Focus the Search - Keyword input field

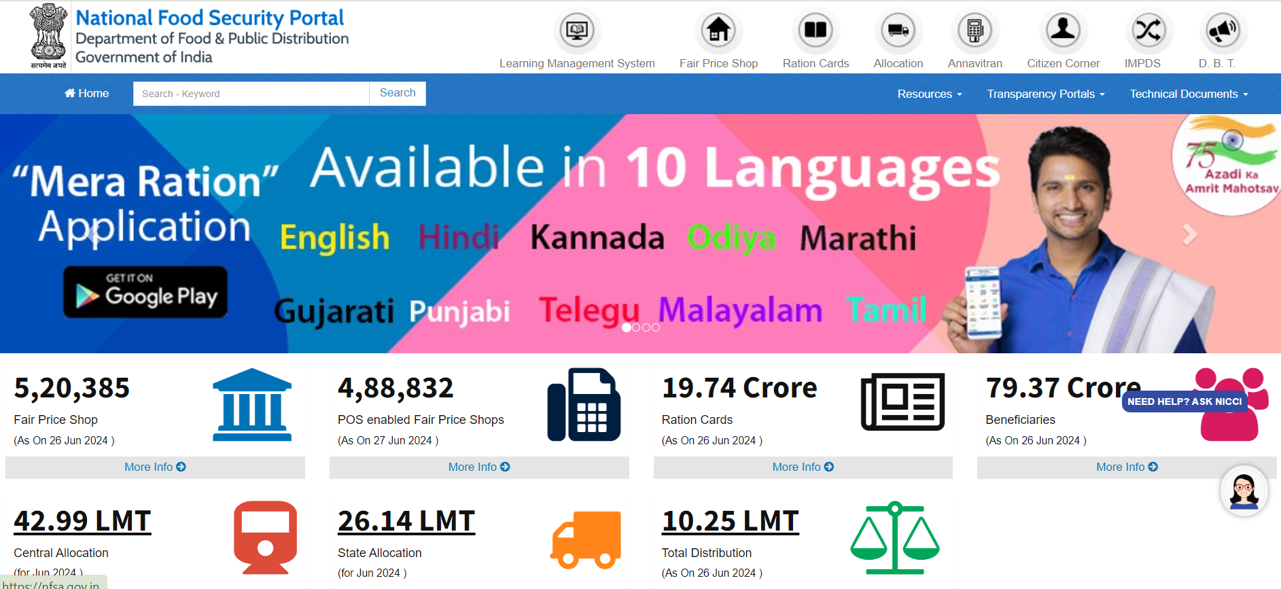pyautogui.click(x=251, y=94)
